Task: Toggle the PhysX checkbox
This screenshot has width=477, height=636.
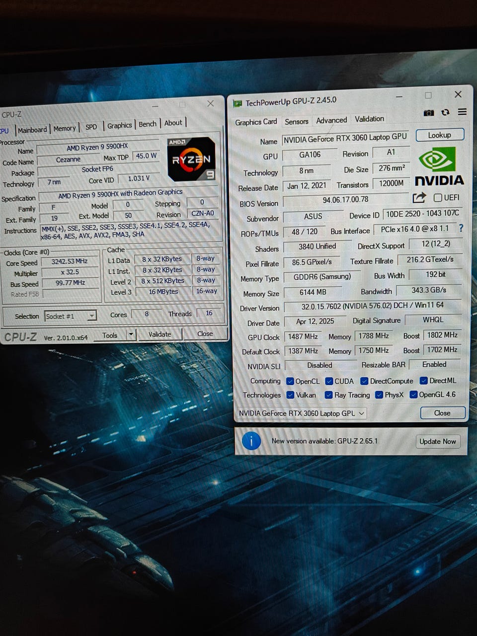Action: pyautogui.click(x=379, y=395)
